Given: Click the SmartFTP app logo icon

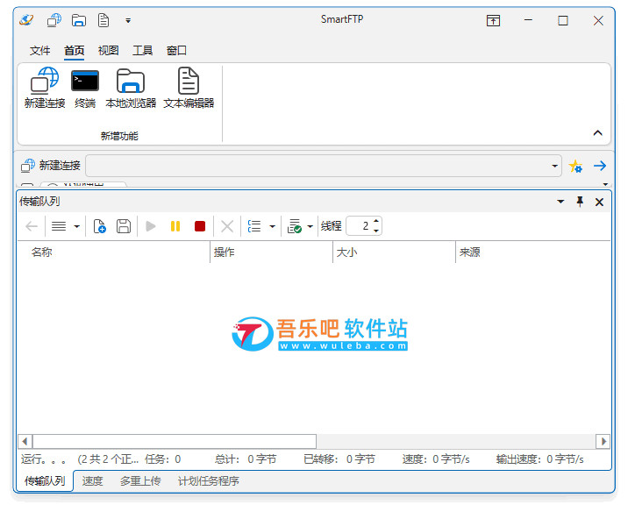Looking at the screenshot, I should click(x=27, y=20).
